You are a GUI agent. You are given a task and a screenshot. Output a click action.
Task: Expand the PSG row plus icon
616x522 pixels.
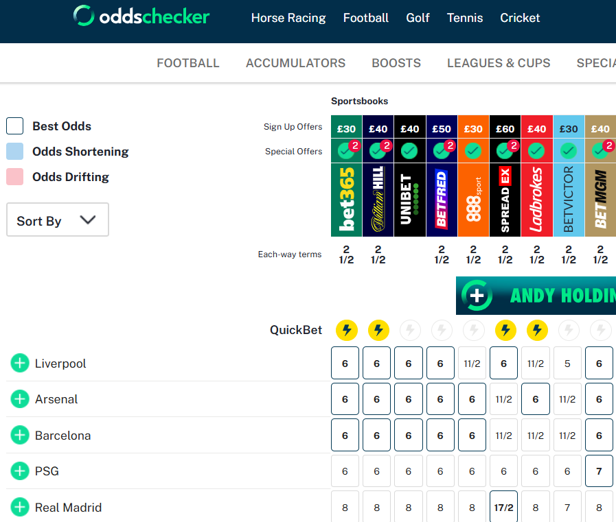[20, 471]
